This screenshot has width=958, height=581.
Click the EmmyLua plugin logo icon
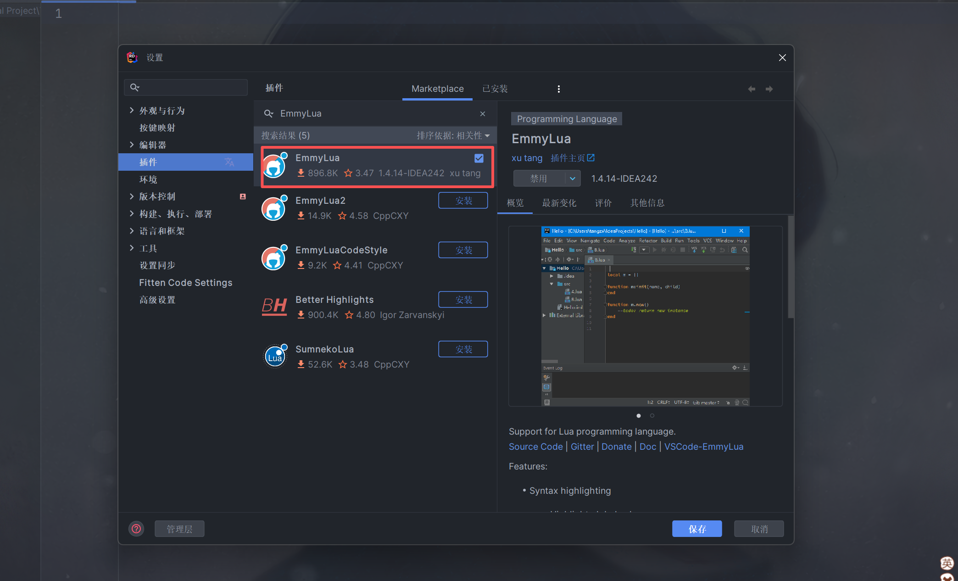tap(274, 165)
